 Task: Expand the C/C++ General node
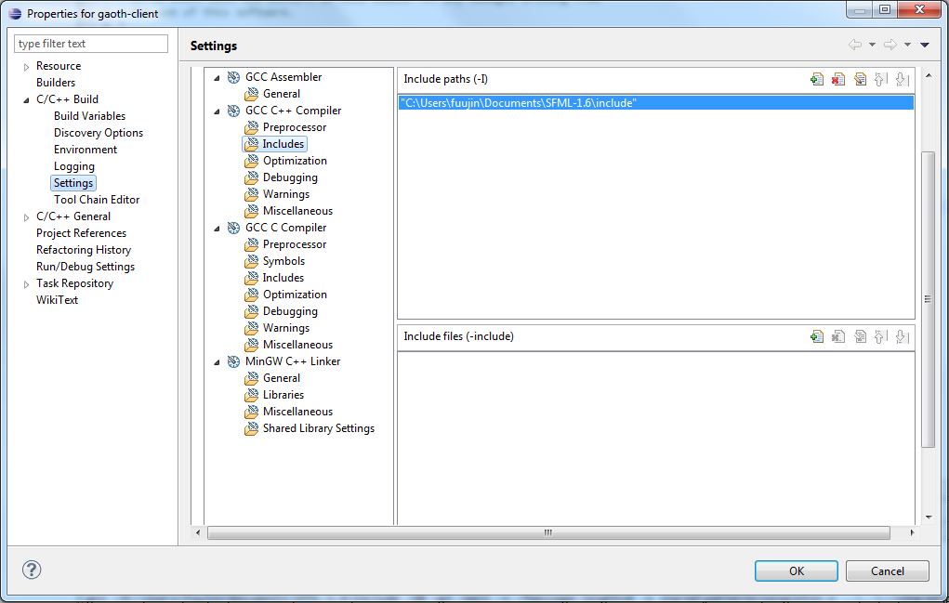tap(26, 217)
